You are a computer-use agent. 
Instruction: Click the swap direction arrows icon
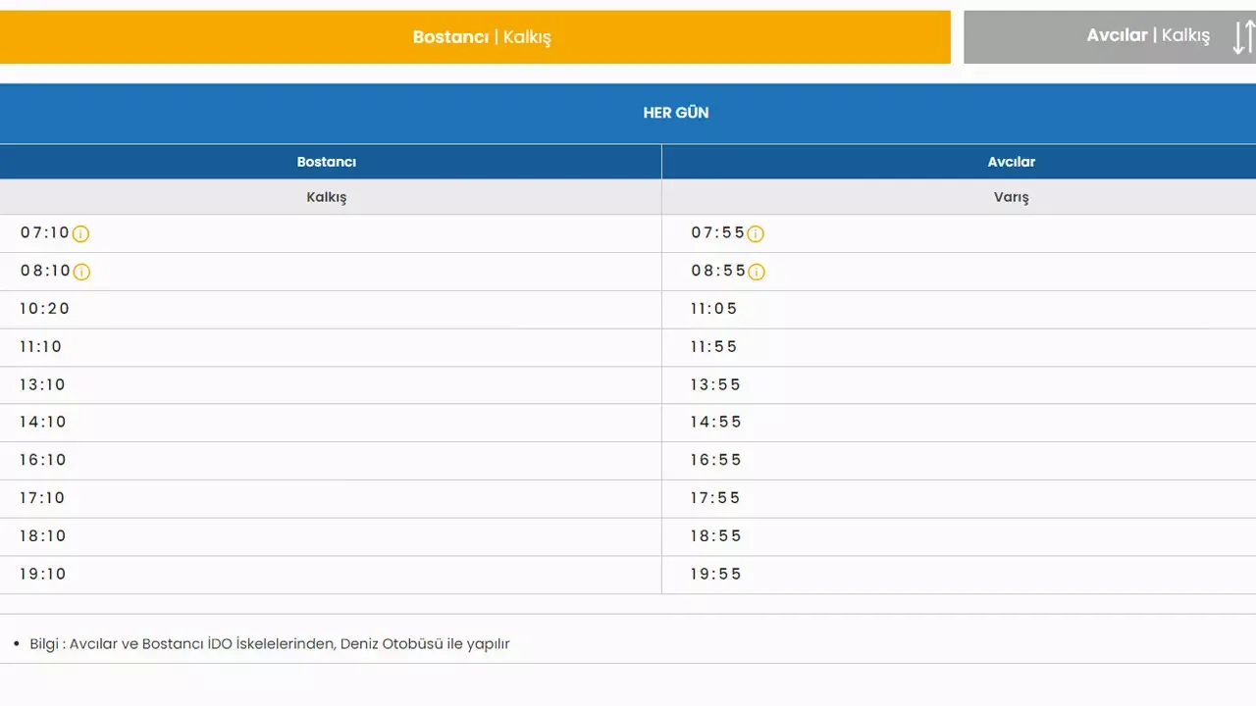1242,37
